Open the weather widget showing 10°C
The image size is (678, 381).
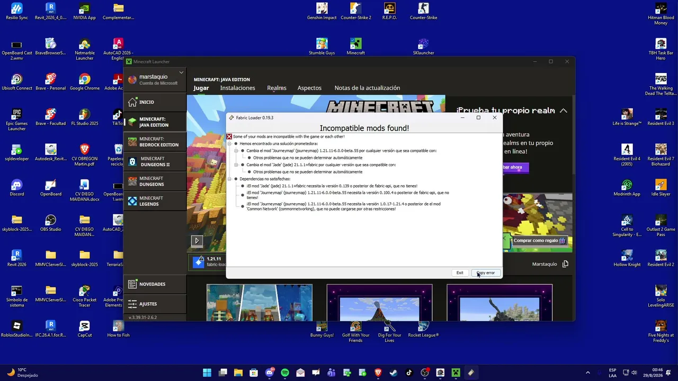pyautogui.click(x=22, y=373)
